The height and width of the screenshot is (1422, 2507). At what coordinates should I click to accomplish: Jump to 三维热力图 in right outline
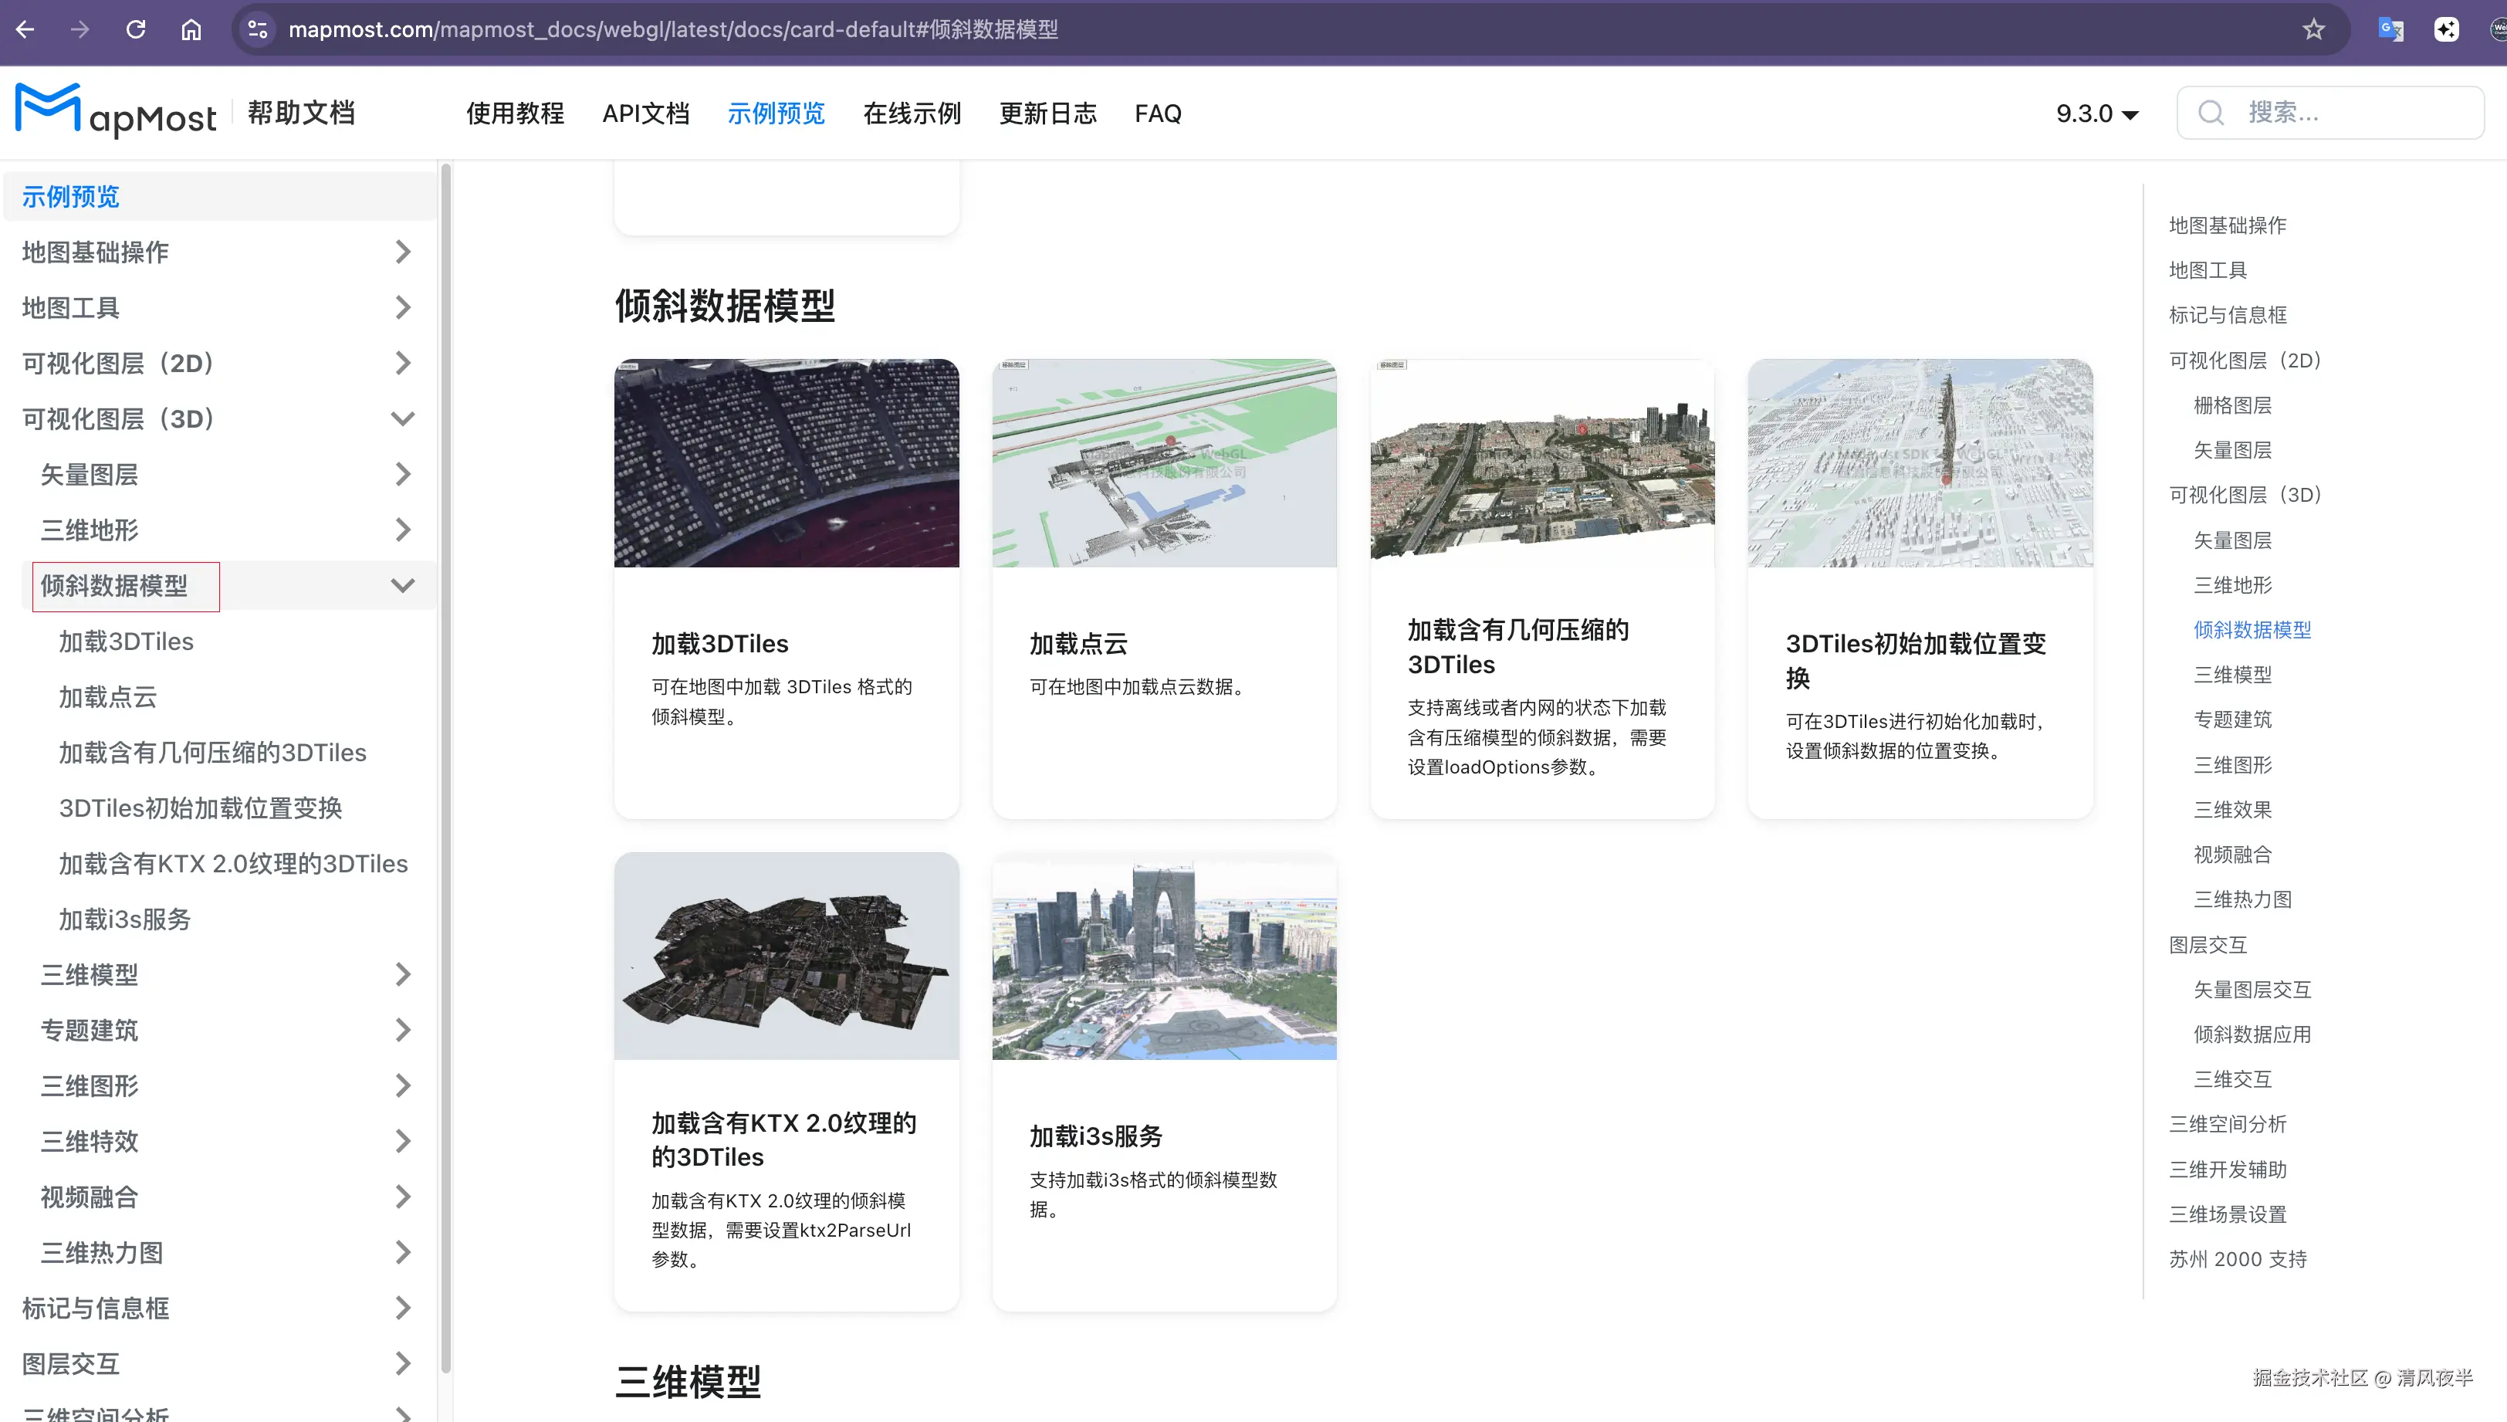(2241, 899)
